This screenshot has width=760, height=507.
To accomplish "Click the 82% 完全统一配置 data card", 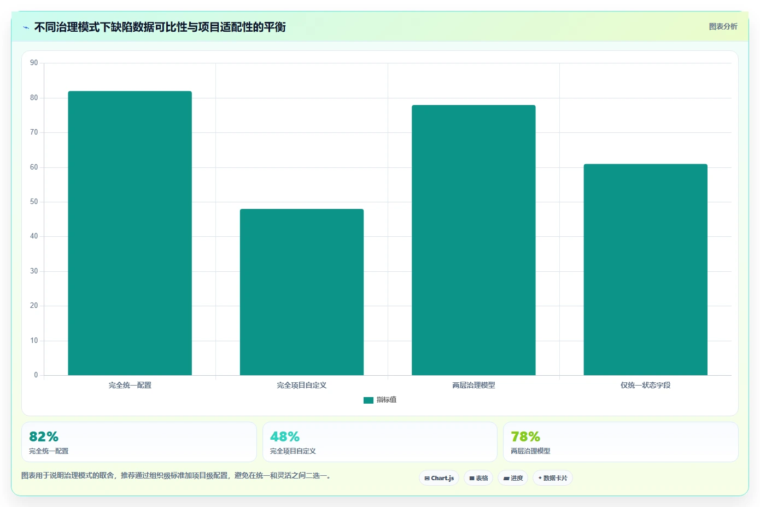I will (x=139, y=442).
